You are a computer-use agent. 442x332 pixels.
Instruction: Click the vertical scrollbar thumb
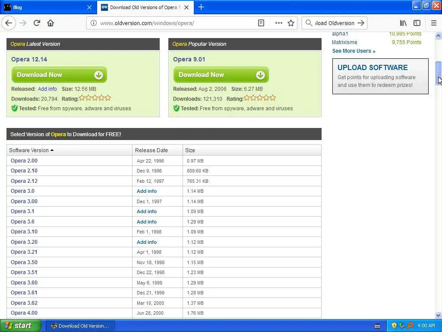coord(438,73)
